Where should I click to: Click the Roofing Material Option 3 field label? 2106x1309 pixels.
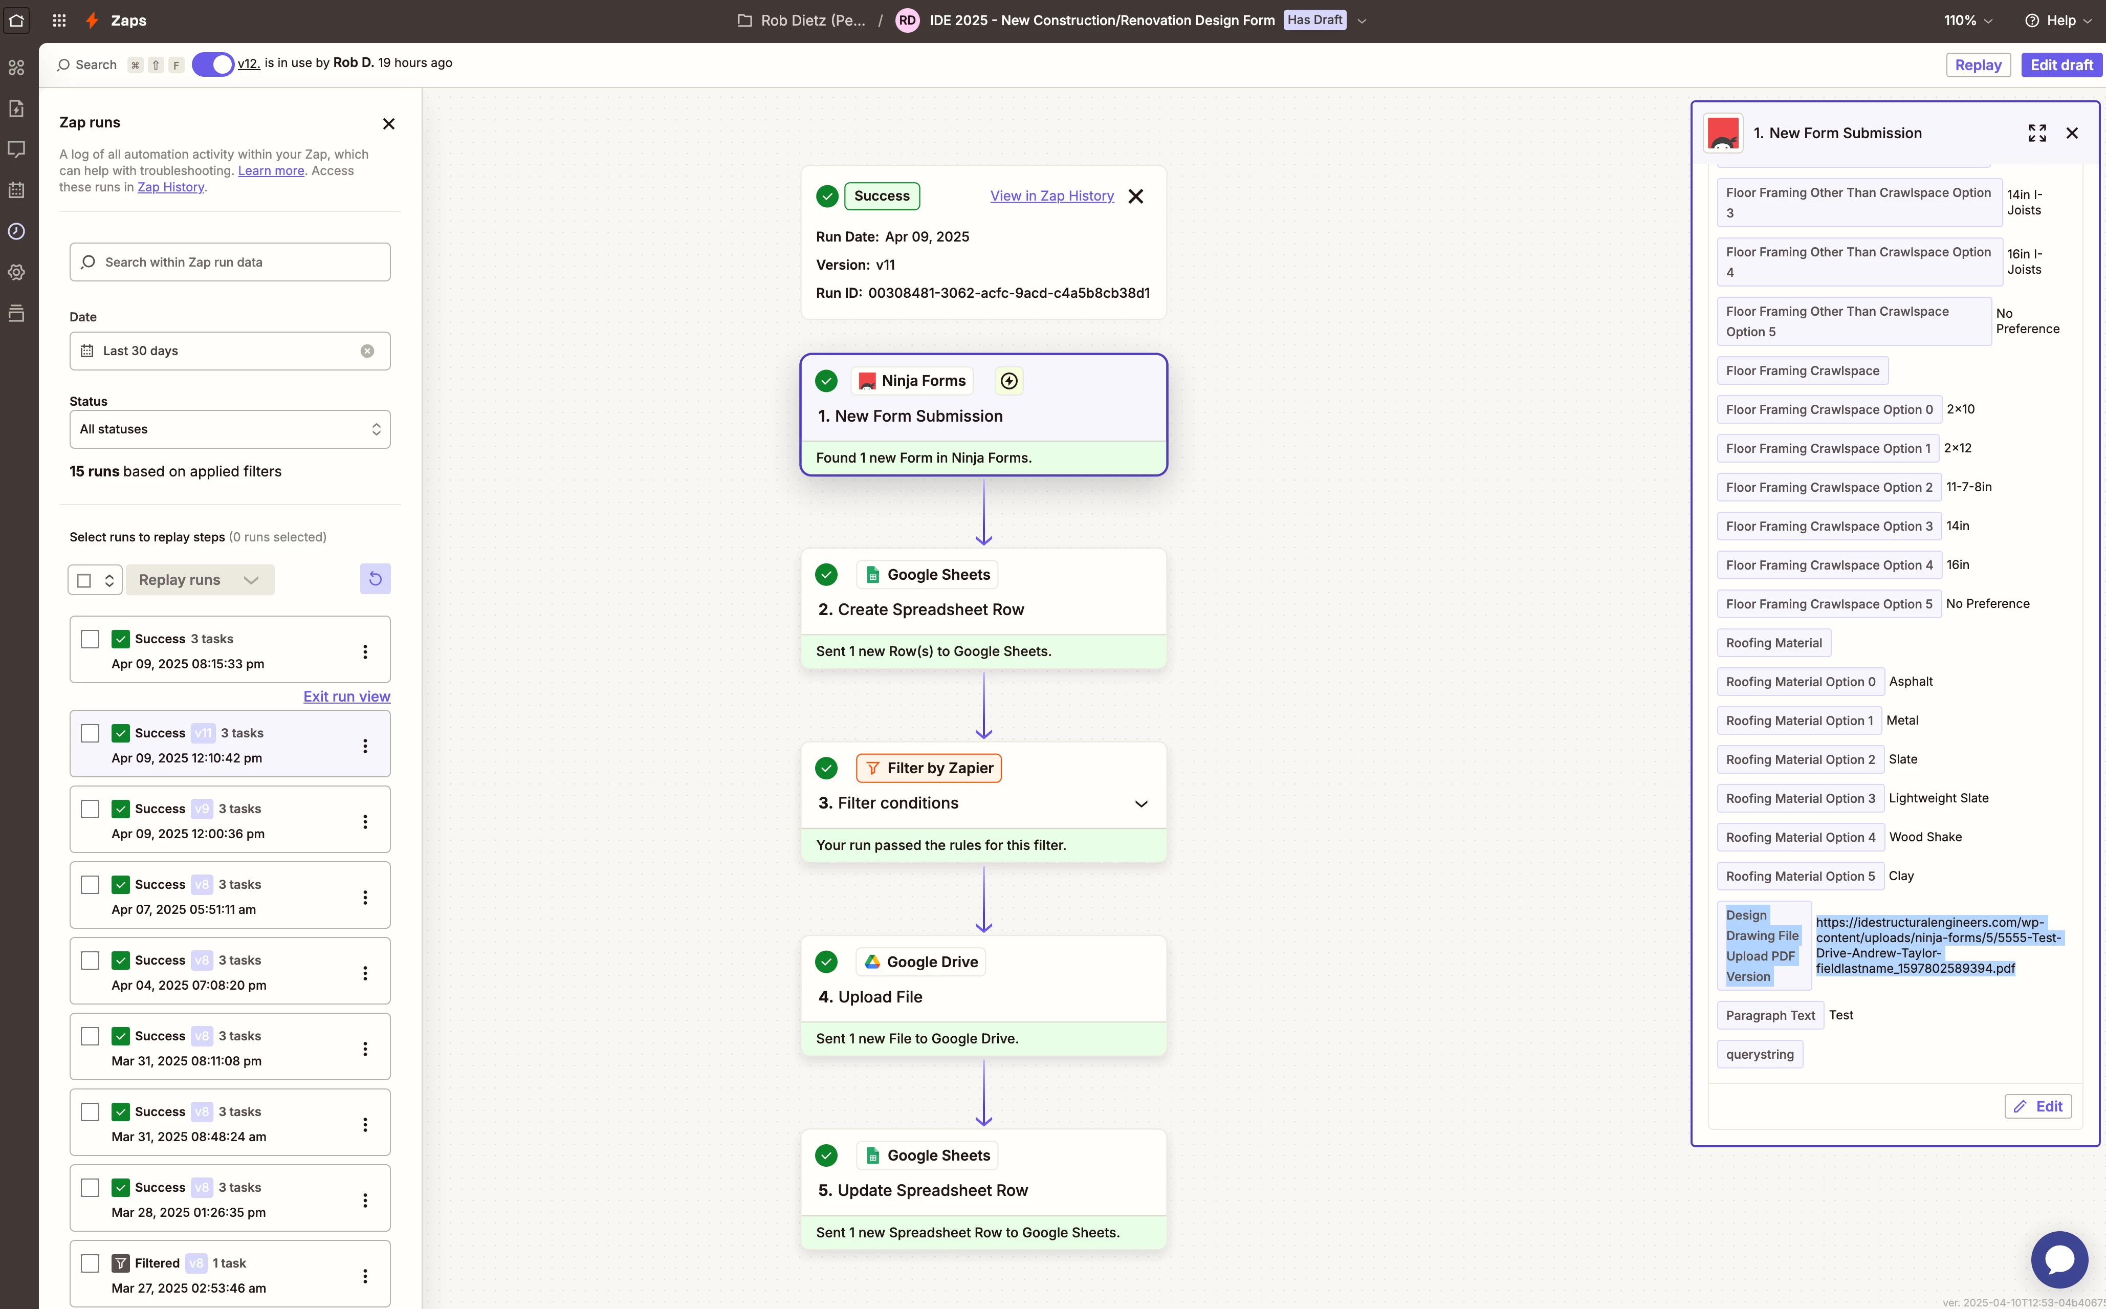pos(1800,798)
